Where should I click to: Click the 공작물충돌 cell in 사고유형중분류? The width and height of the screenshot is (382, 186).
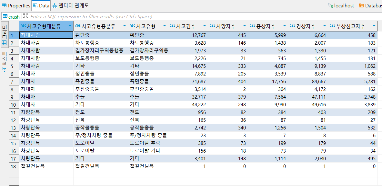click(101, 128)
